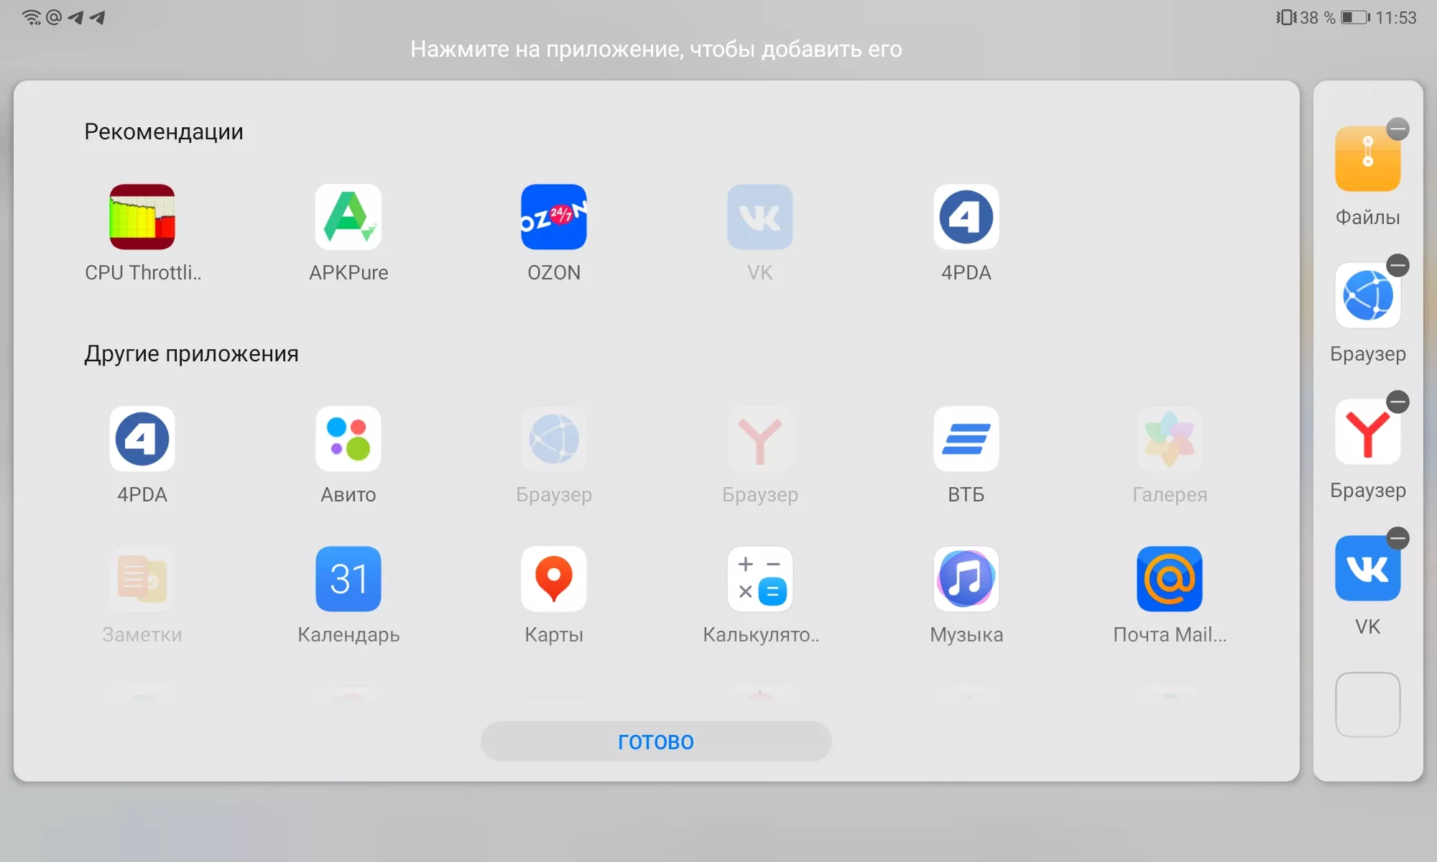Screen dimensions: 1437x862
Task: Open Заметки app
Action: (142, 580)
